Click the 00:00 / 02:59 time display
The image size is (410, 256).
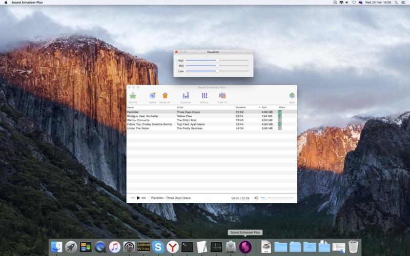[240, 198]
